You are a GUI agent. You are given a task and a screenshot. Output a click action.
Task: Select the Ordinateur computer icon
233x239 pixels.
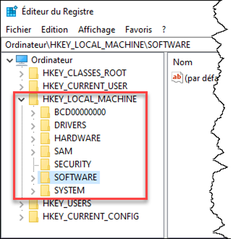[22, 60]
